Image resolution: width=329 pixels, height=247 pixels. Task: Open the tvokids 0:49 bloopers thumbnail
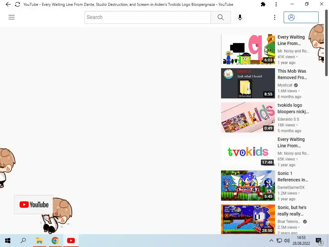click(248, 117)
